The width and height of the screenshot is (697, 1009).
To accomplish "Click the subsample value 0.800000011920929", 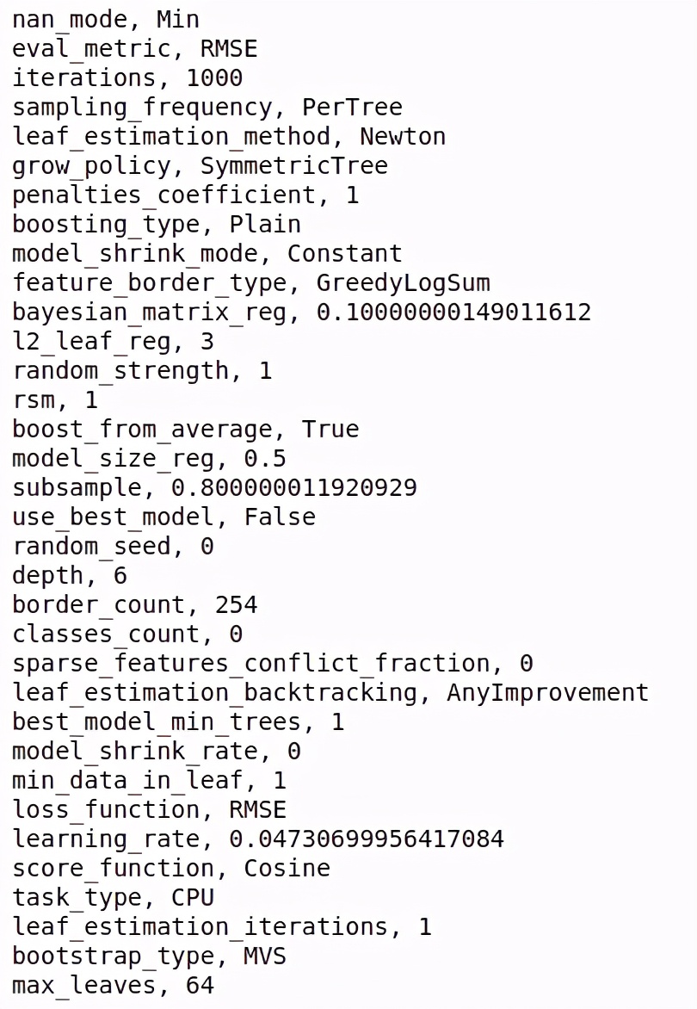I will coord(293,487).
